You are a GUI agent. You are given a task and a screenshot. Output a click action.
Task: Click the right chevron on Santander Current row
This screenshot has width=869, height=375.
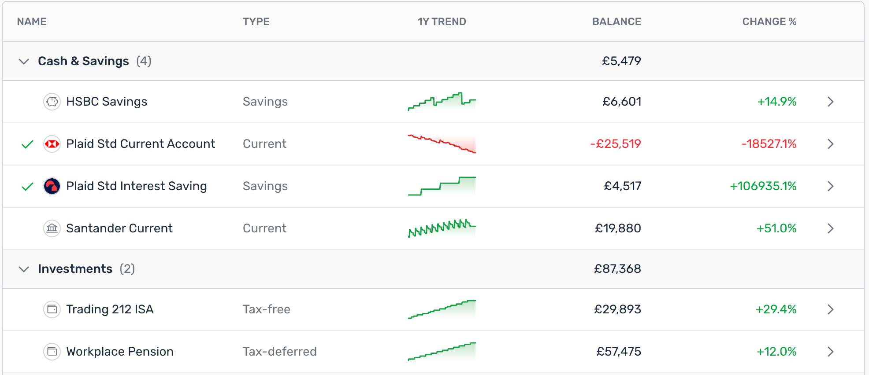pyautogui.click(x=831, y=228)
